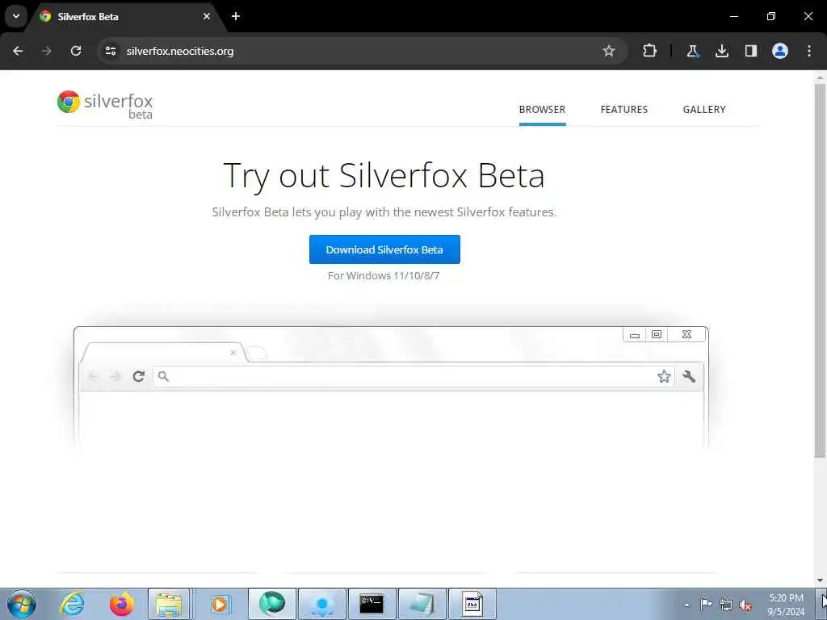Click the taskbar clock showing 5:20 PM
The height and width of the screenshot is (620, 827).
point(786,605)
